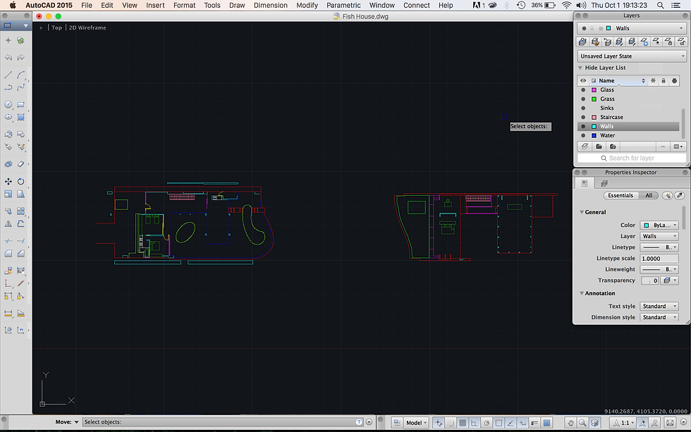Select the Erase tool
691x432 pixels.
(20, 164)
